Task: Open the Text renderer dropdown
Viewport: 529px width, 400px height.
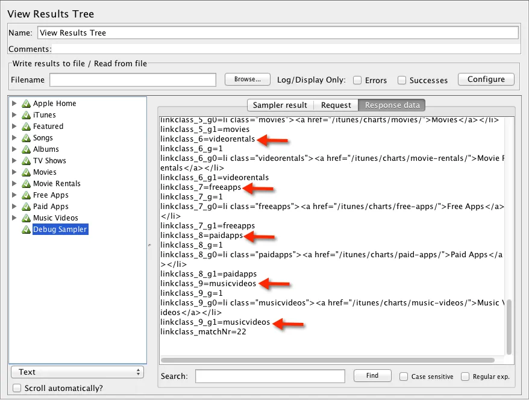Action: [77, 372]
